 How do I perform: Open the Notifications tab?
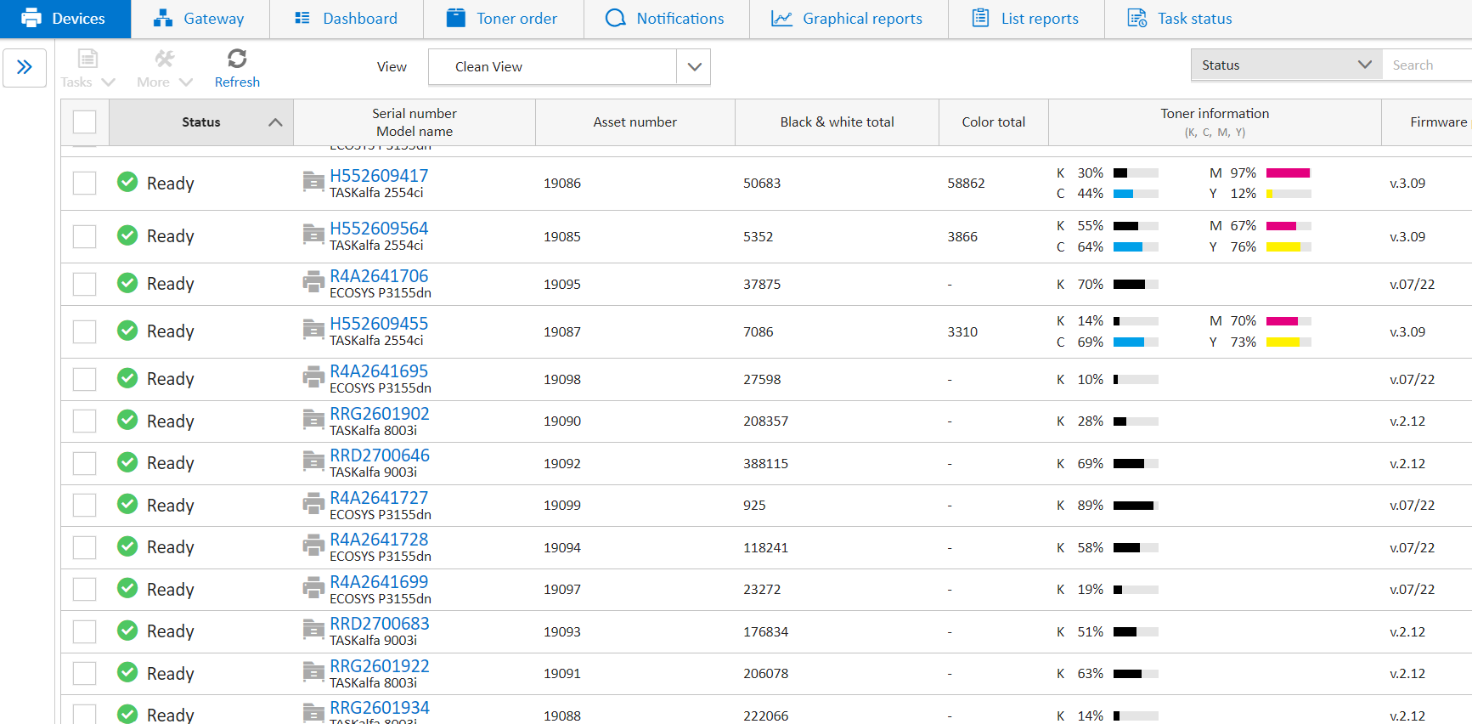pyautogui.click(x=667, y=19)
